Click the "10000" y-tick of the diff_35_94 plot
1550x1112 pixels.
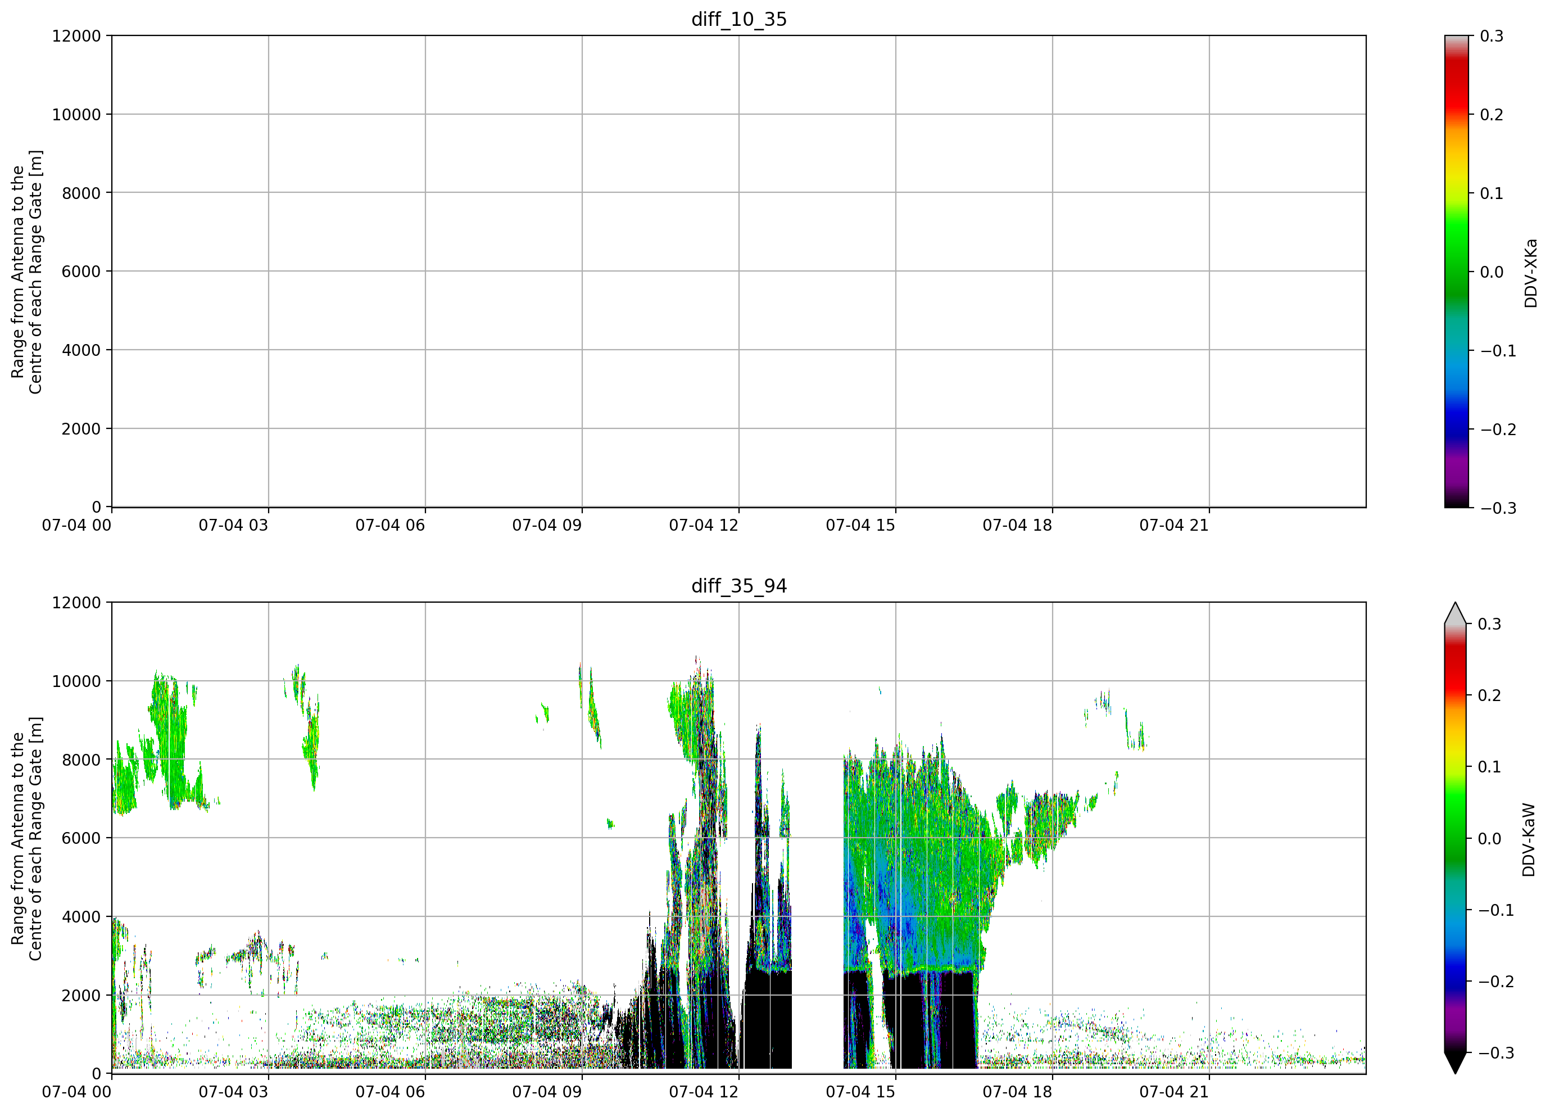(x=76, y=681)
